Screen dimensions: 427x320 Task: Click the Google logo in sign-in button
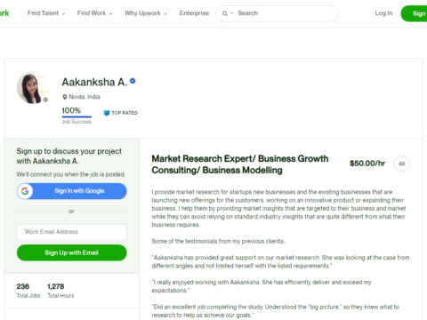click(25, 191)
